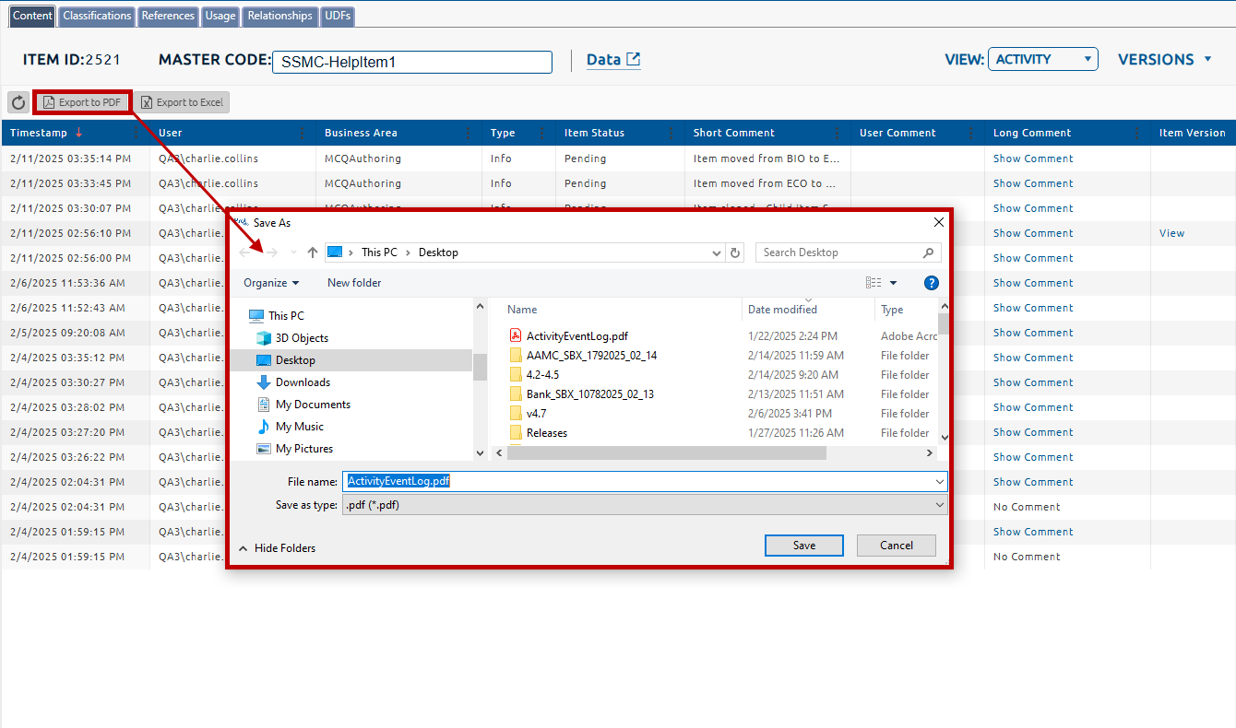Expand the VERSIONS dropdown
The width and height of the screenshot is (1236, 728).
point(1164,59)
